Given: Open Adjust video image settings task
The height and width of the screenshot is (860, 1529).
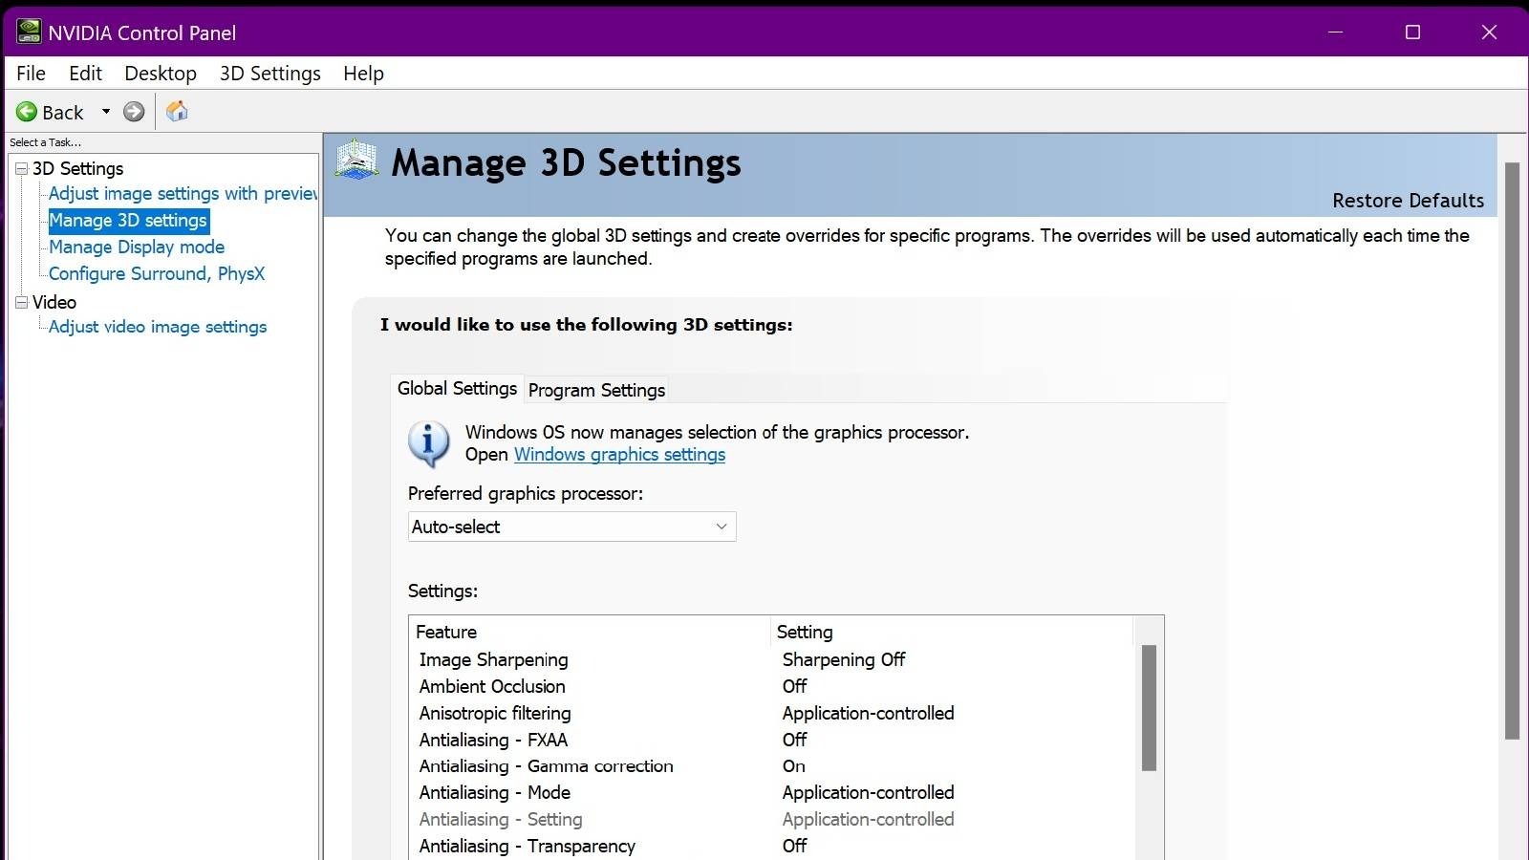Looking at the screenshot, I should pyautogui.click(x=158, y=327).
